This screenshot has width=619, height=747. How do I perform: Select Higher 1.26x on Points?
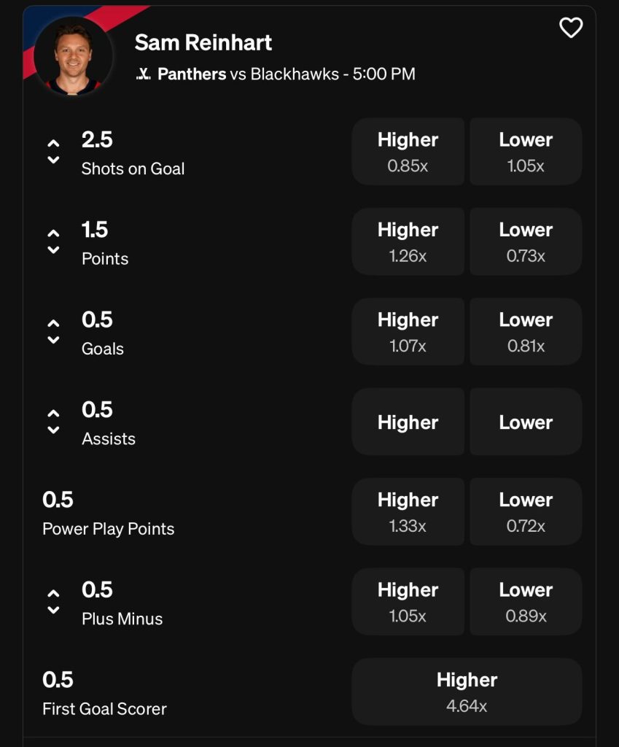[x=408, y=241]
